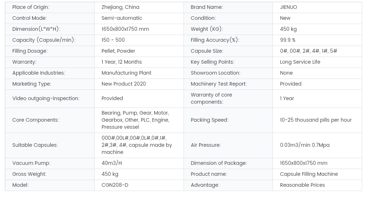365x197 pixels.
Task: Select the "150 - 500" capacity value
Action: 113,40
